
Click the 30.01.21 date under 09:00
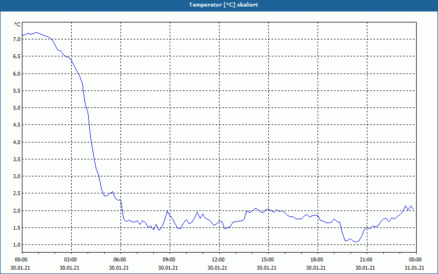coord(168,268)
